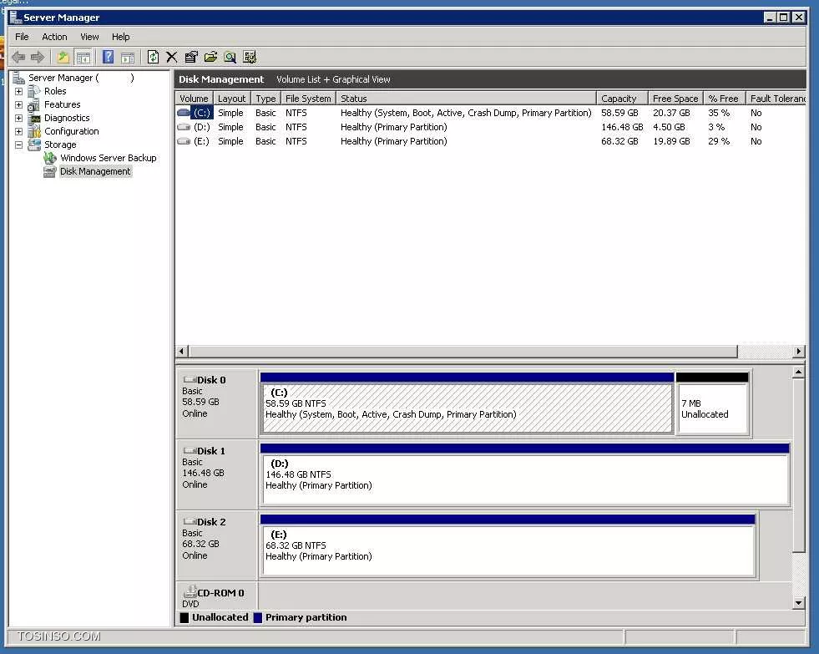Sort by the Type column header

tap(265, 99)
